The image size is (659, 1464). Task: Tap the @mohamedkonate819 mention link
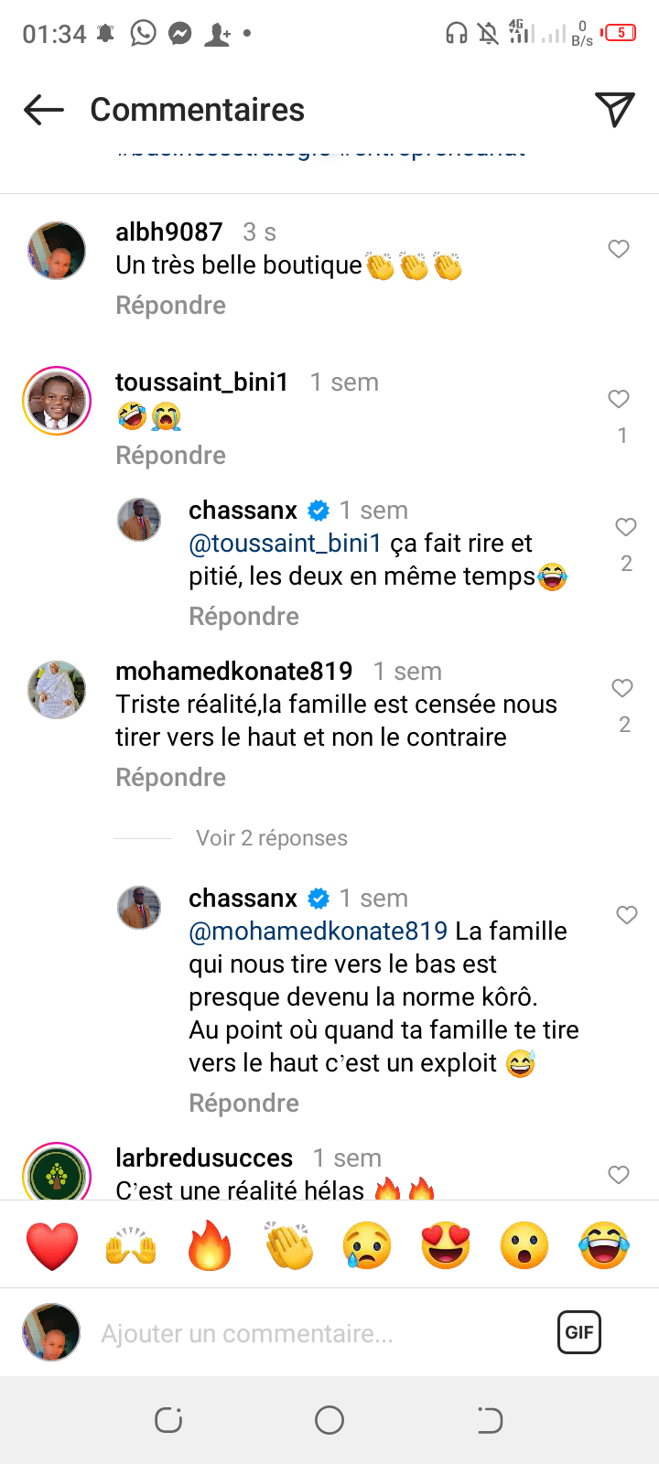318,931
